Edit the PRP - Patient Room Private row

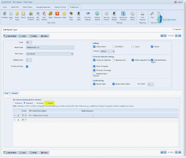tap(23, 115)
